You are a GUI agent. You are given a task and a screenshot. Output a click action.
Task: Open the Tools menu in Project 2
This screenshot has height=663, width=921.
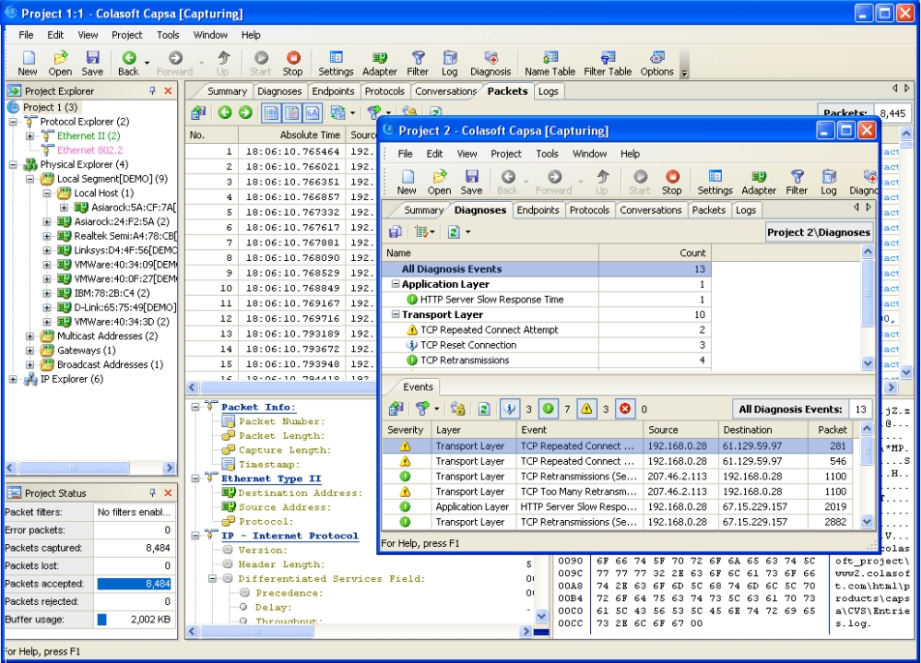click(x=548, y=154)
